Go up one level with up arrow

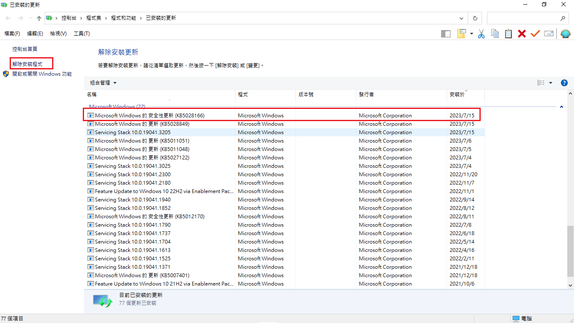coord(39,18)
